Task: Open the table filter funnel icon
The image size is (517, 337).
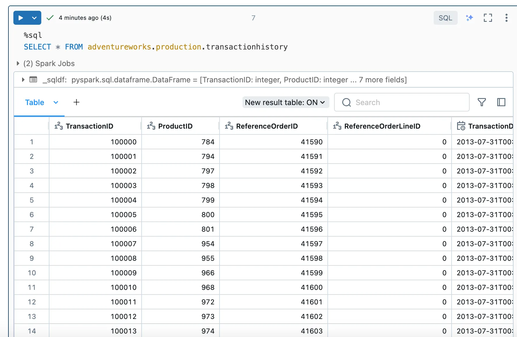Action: click(482, 102)
